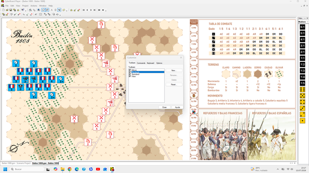Expand the dropdown arrow after playback controls
Image resolution: width=309 pixels, height=173 pixels.
(106, 11)
